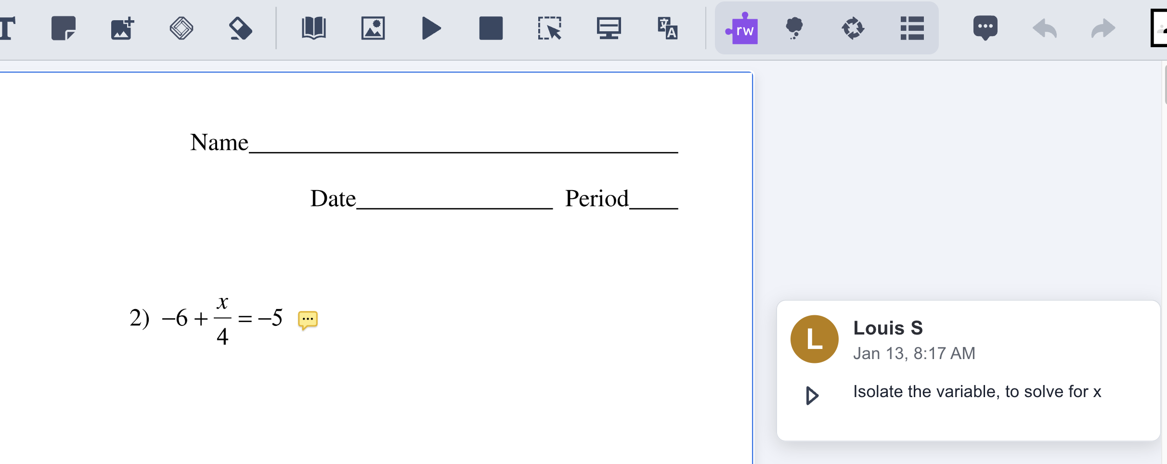1167x464 pixels.
Task: Select the shapes tool icon
Action: tap(182, 28)
